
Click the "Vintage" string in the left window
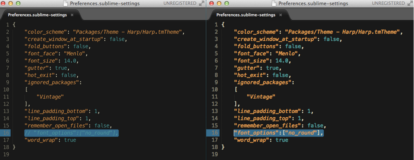coord(50,97)
